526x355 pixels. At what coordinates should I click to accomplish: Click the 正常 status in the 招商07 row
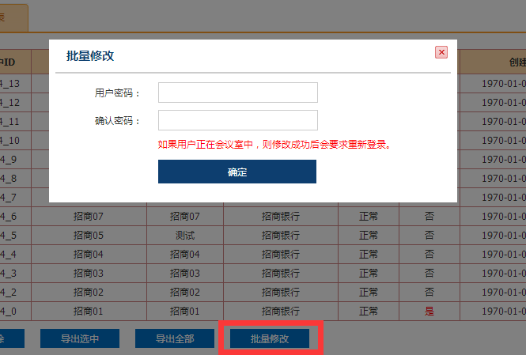368,216
